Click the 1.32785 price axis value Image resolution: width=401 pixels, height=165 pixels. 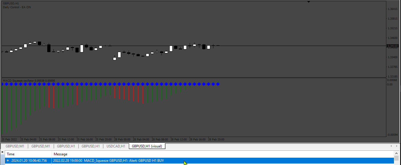tap(392, 67)
